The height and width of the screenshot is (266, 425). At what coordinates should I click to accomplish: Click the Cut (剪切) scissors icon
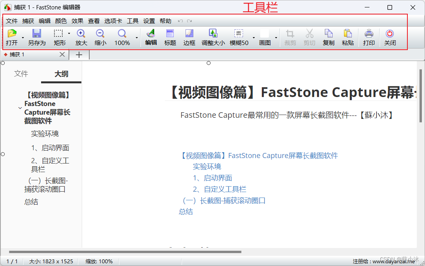(309, 34)
